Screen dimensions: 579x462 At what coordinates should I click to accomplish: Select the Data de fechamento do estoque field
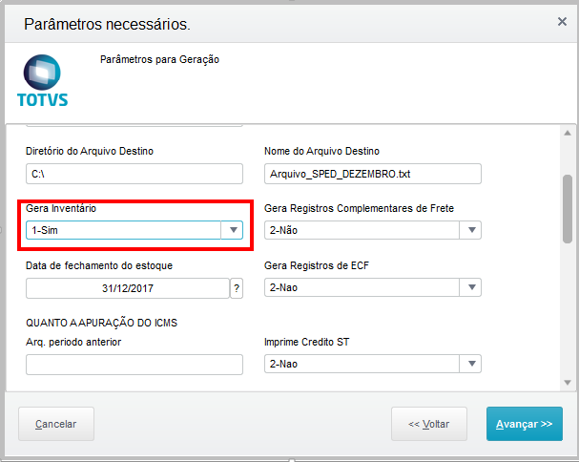tap(127, 287)
